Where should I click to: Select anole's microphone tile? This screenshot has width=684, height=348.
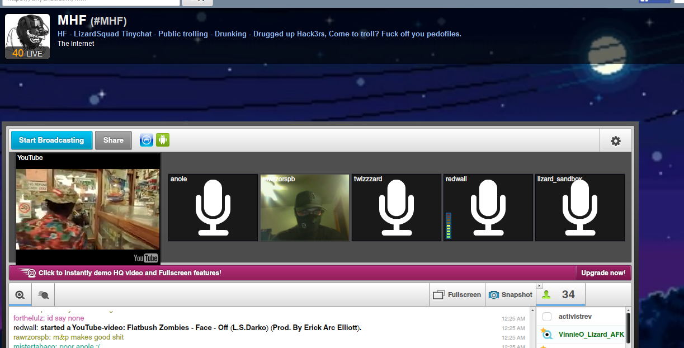(x=213, y=208)
